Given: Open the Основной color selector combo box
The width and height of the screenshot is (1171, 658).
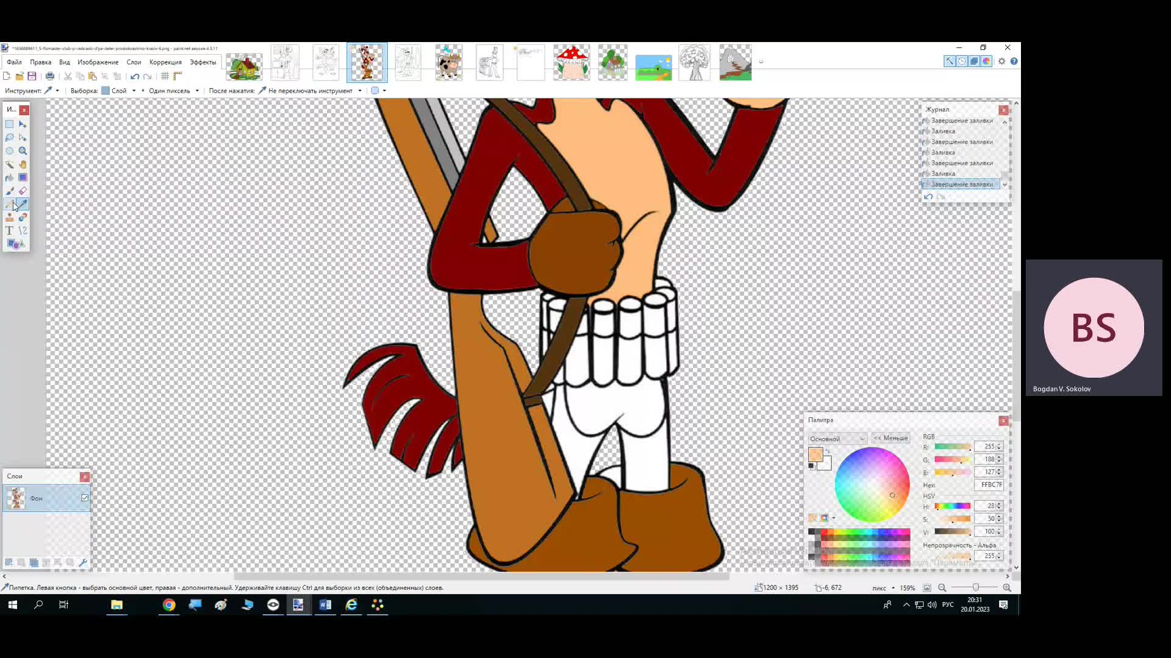Looking at the screenshot, I should 837,439.
